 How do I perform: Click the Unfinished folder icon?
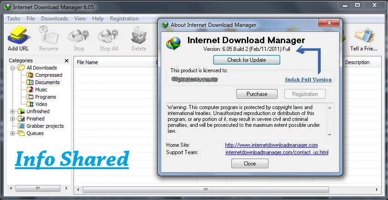pyautogui.click(x=21, y=111)
